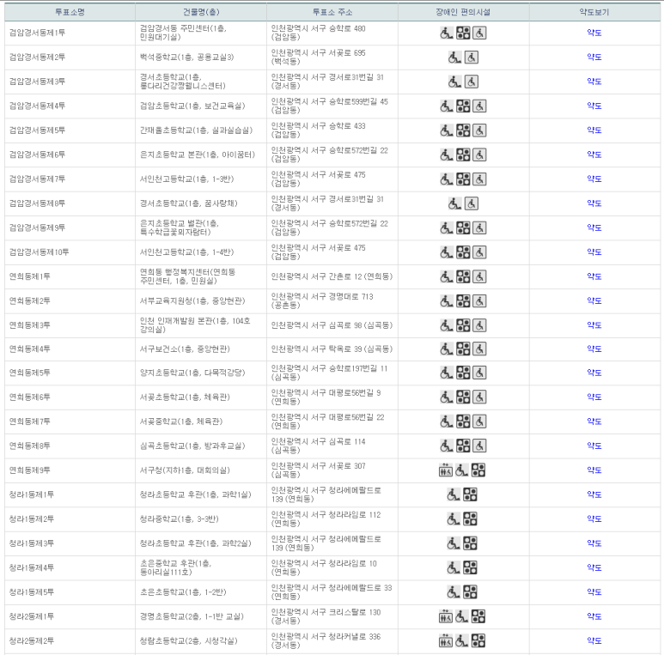
Task: Click tactile block icon in 청라1동제3투 row
Action: click(x=470, y=543)
